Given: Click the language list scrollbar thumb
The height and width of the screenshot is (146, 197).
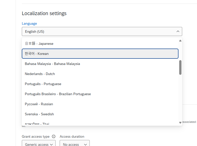Looking at the screenshot, I should [x=180, y=67].
